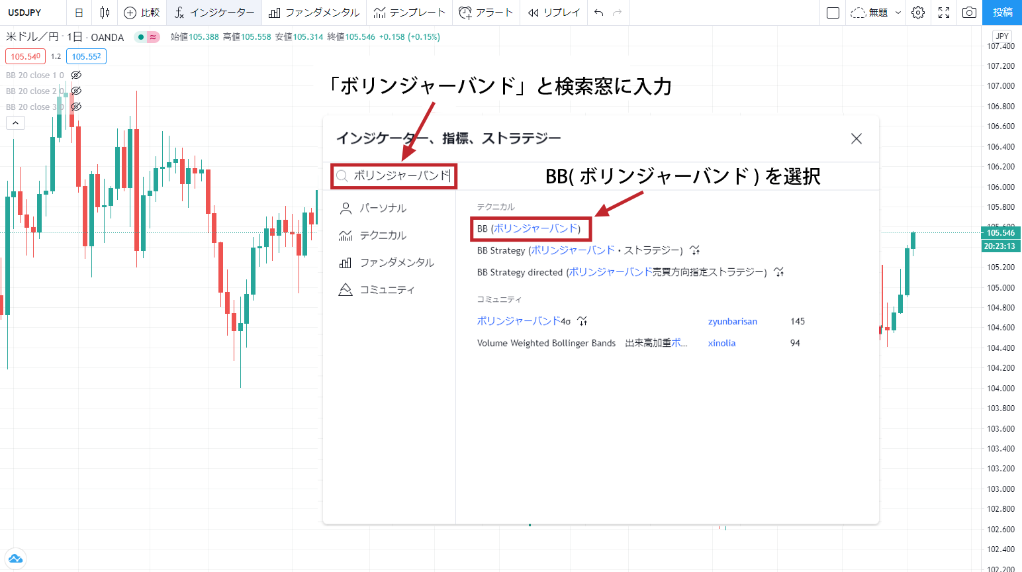Open the Templates toolbar menu
This screenshot has height=572, width=1022.
tap(410, 13)
